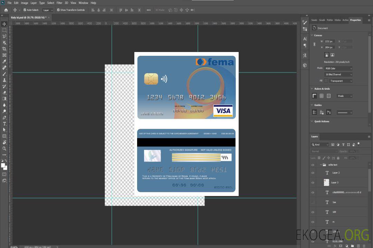The width and height of the screenshot is (373, 248).
Task: Open the Auto-Select Layer dropdown
Action: 48,10
